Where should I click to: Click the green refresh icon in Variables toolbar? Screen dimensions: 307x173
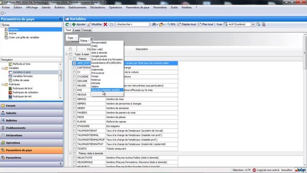click(67, 25)
